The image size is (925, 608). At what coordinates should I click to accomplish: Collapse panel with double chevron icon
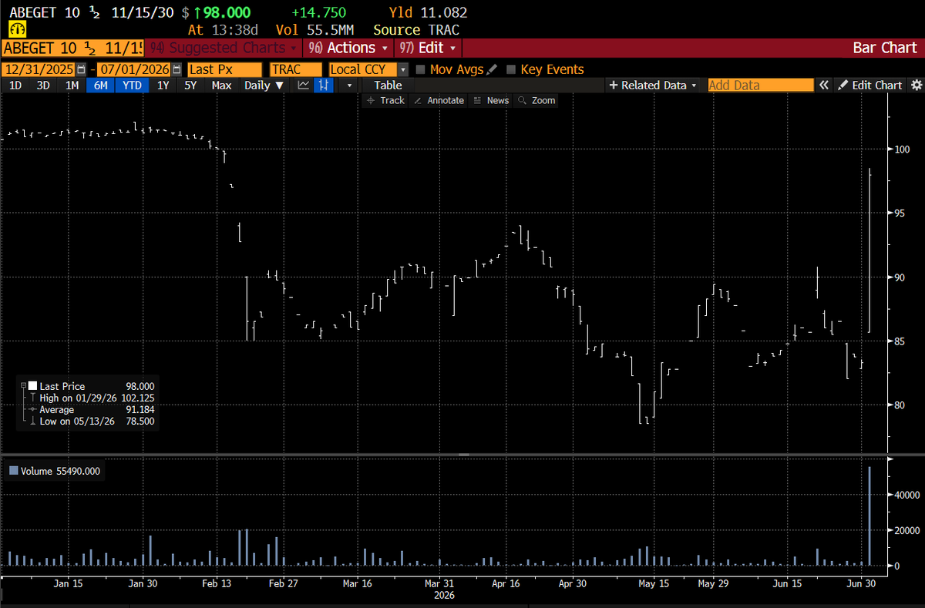point(824,86)
